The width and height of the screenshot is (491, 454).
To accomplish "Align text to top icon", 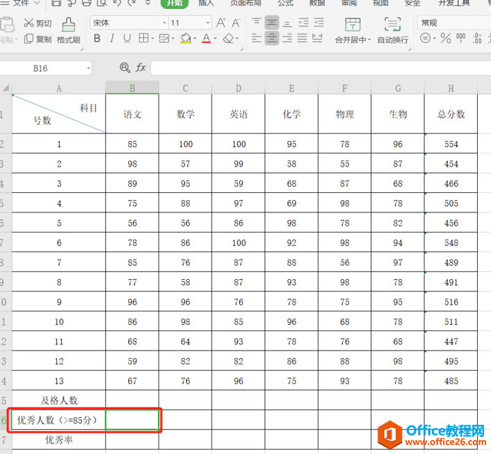I will tap(257, 22).
